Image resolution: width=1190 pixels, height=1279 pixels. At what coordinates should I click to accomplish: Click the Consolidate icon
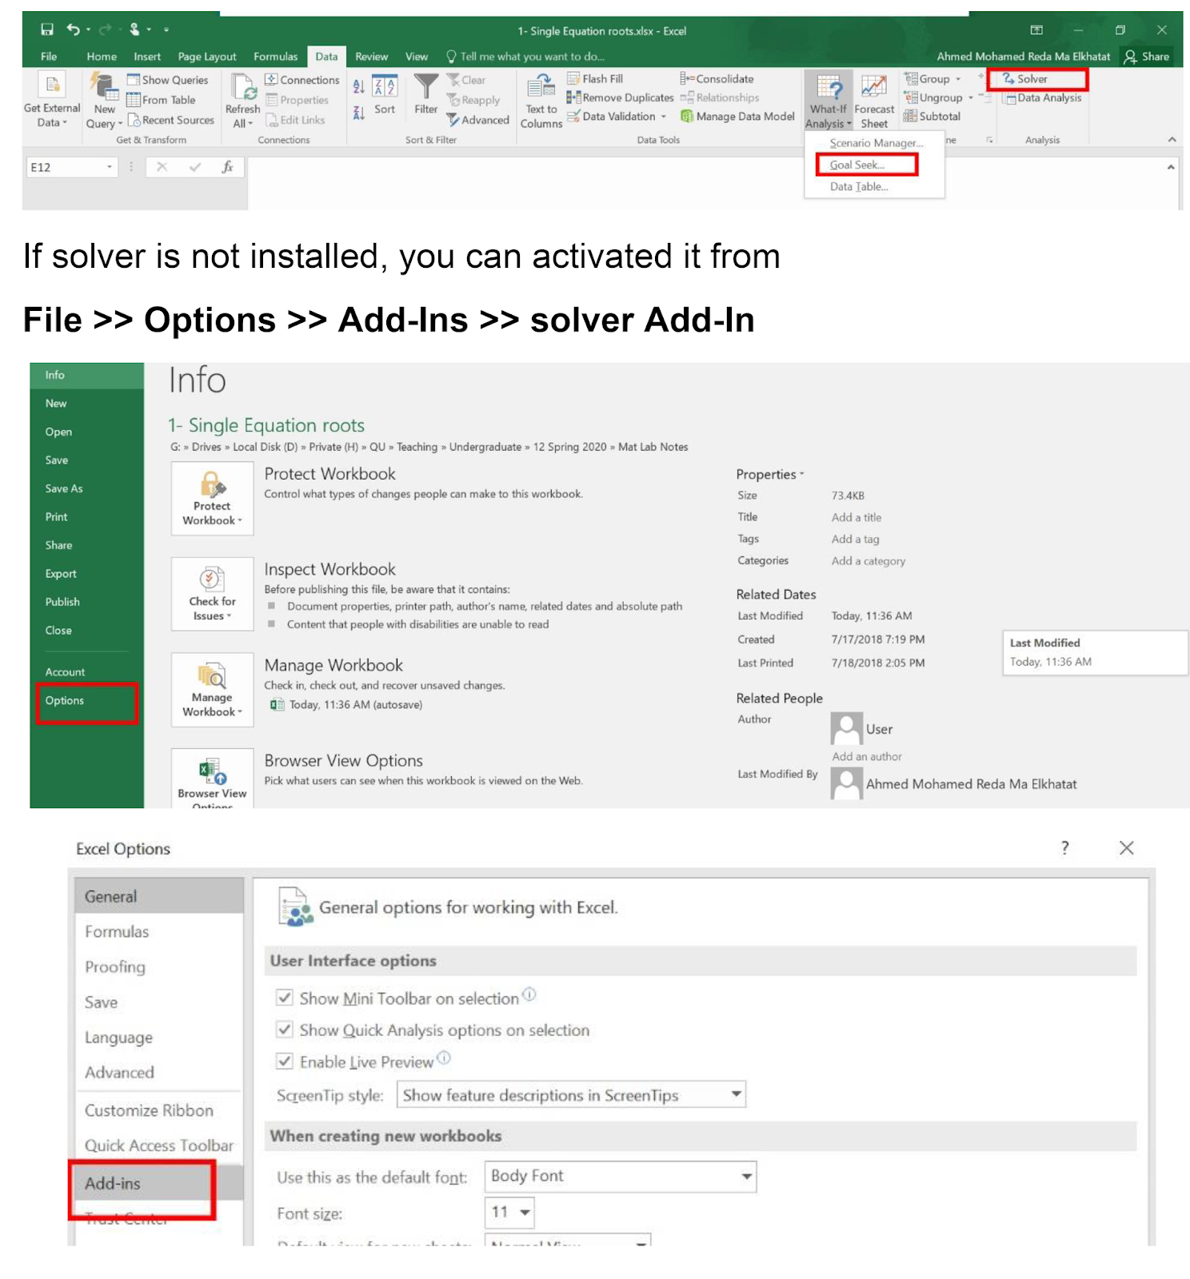pos(686,78)
